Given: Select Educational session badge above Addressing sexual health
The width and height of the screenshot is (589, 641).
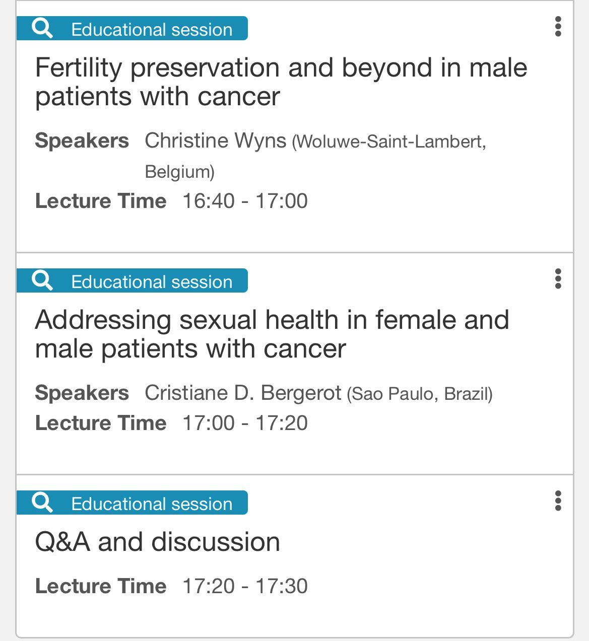Looking at the screenshot, I should tap(132, 280).
